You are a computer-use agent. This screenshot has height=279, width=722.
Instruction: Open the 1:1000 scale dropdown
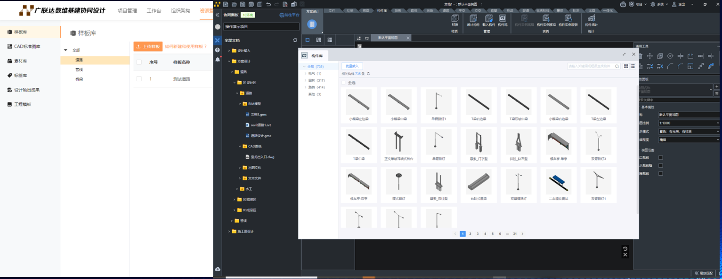point(689,123)
